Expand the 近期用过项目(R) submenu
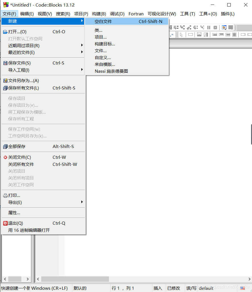Image resolution: width=252 pixels, height=292 pixels. click(x=43, y=45)
